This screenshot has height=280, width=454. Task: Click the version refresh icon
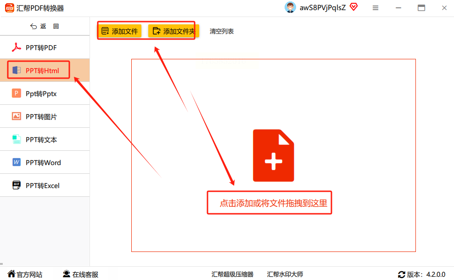401,274
